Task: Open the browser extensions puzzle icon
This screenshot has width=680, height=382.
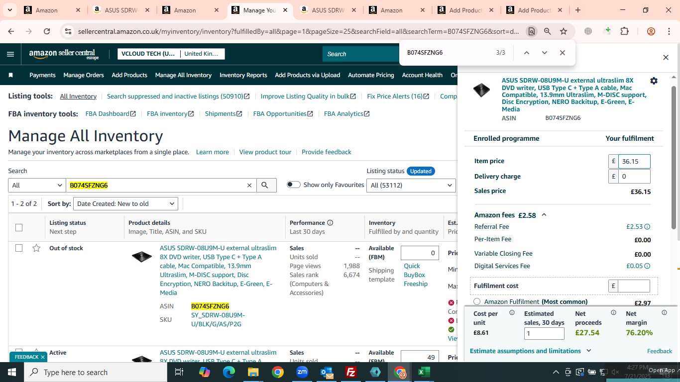Action: 624,31
